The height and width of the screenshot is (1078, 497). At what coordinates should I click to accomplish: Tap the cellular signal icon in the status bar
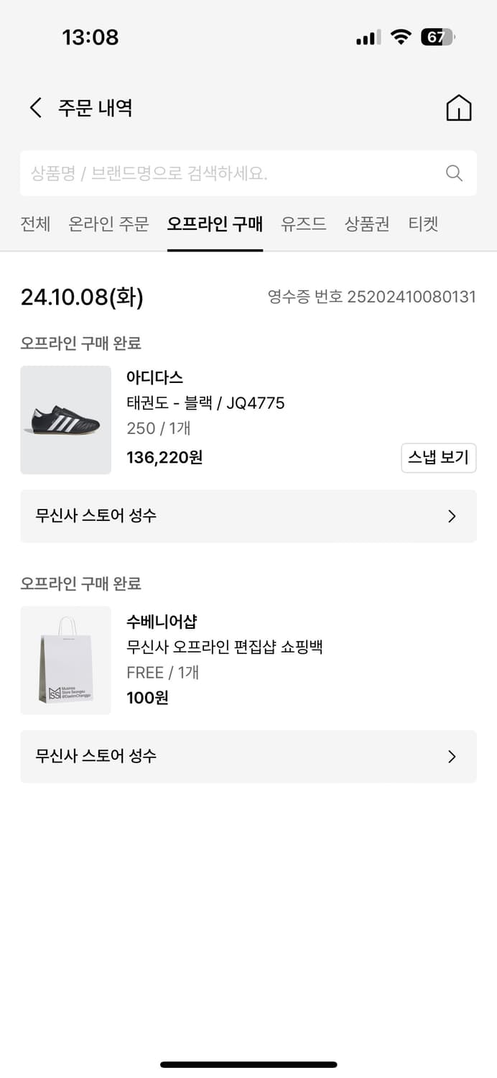click(x=366, y=37)
